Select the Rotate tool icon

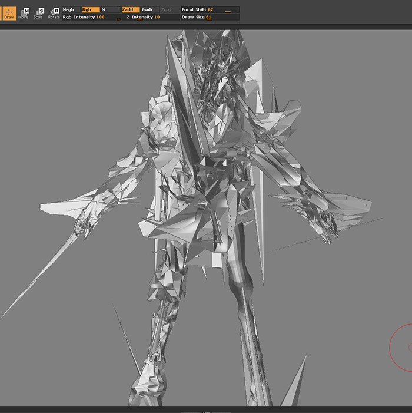(x=54, y=14)
